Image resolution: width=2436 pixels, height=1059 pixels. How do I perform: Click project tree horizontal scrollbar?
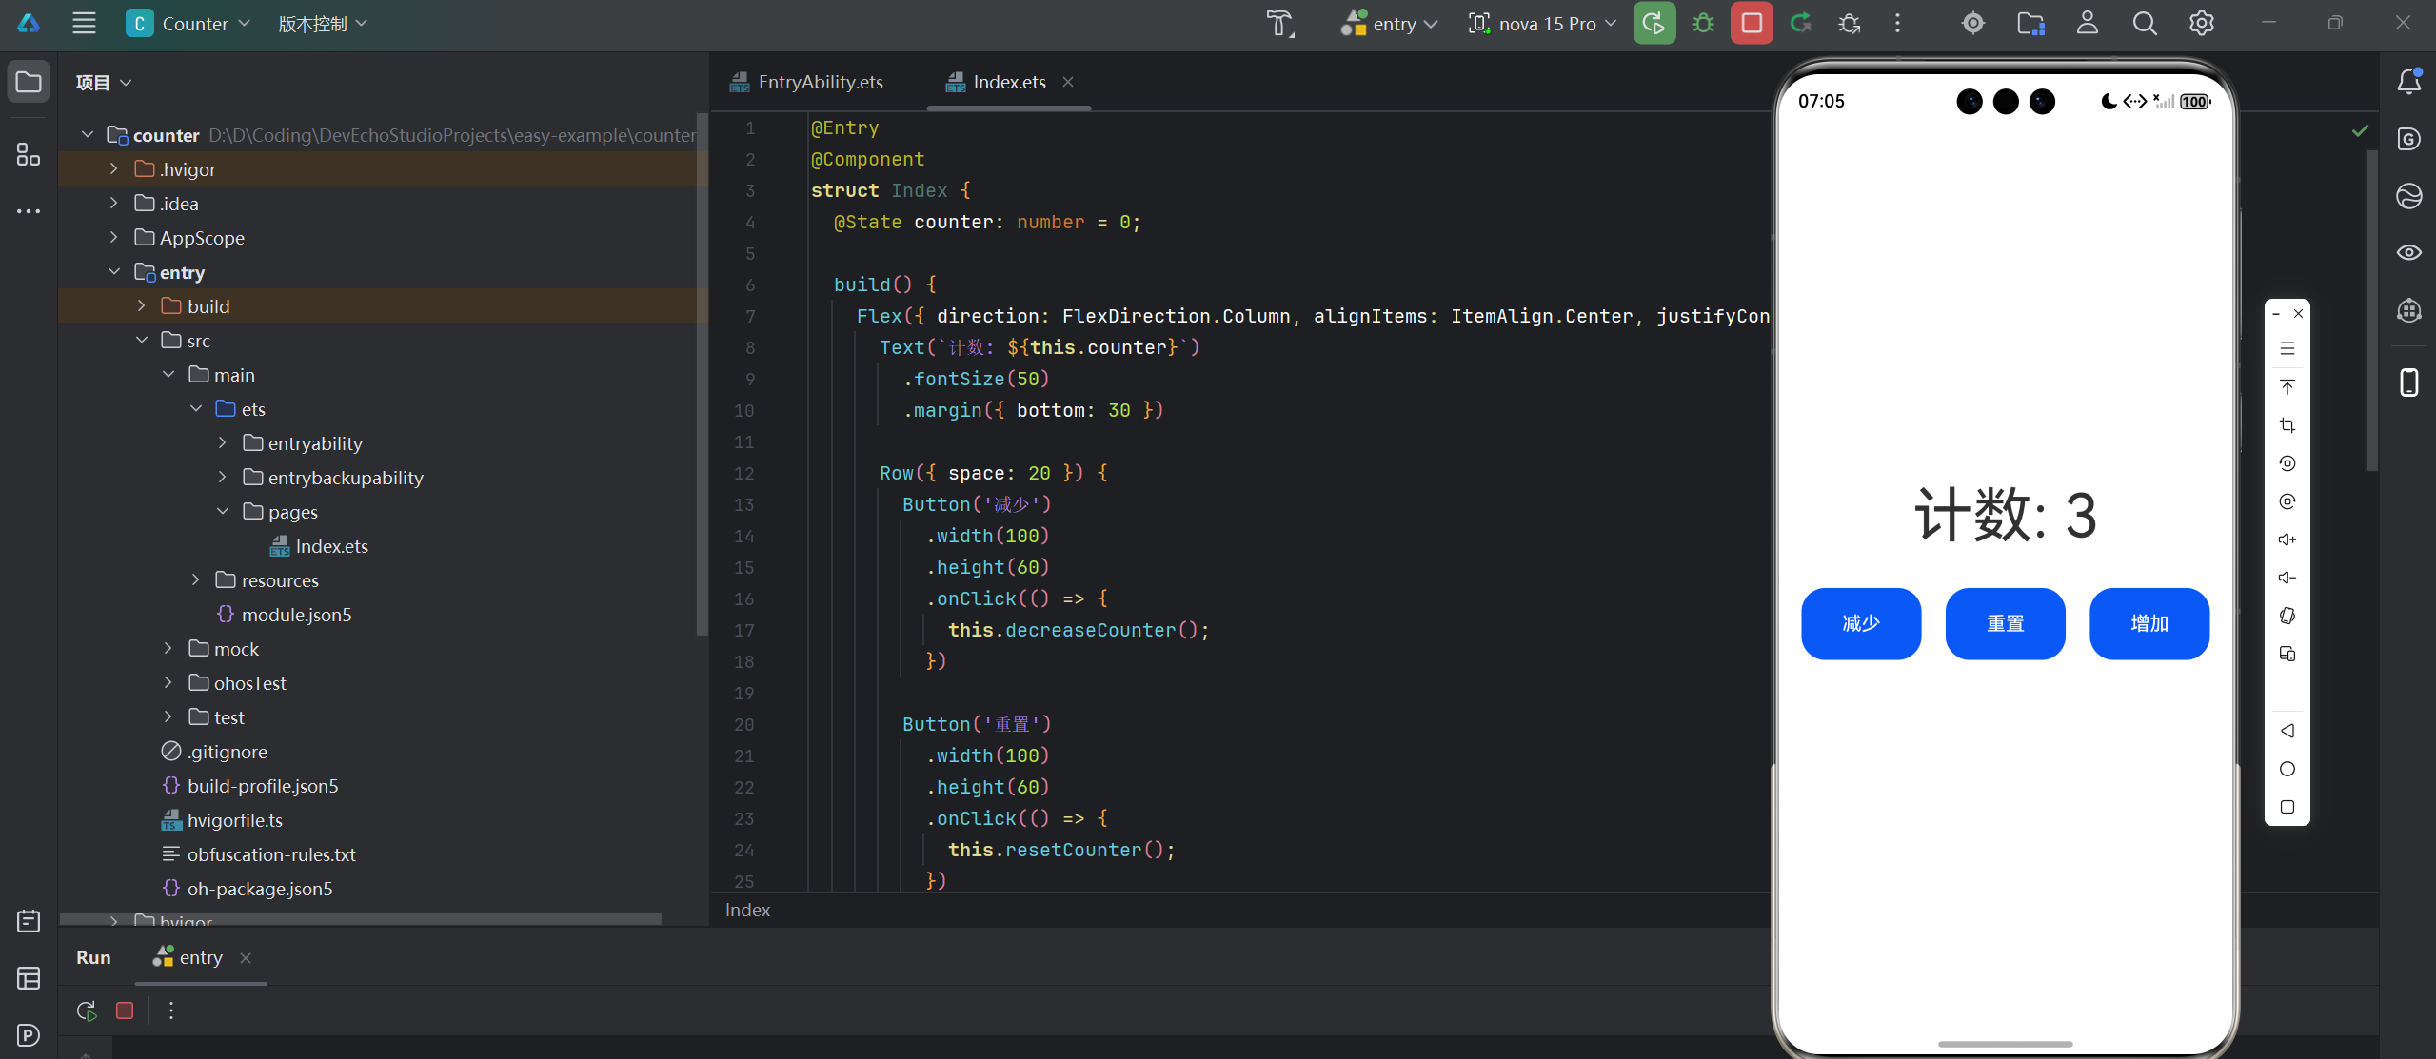[x=360, y=919]
